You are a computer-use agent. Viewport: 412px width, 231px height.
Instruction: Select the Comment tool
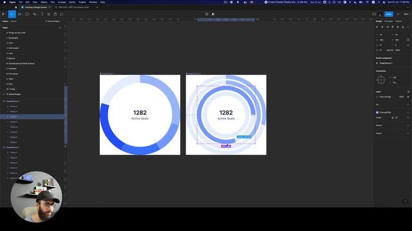62,14
